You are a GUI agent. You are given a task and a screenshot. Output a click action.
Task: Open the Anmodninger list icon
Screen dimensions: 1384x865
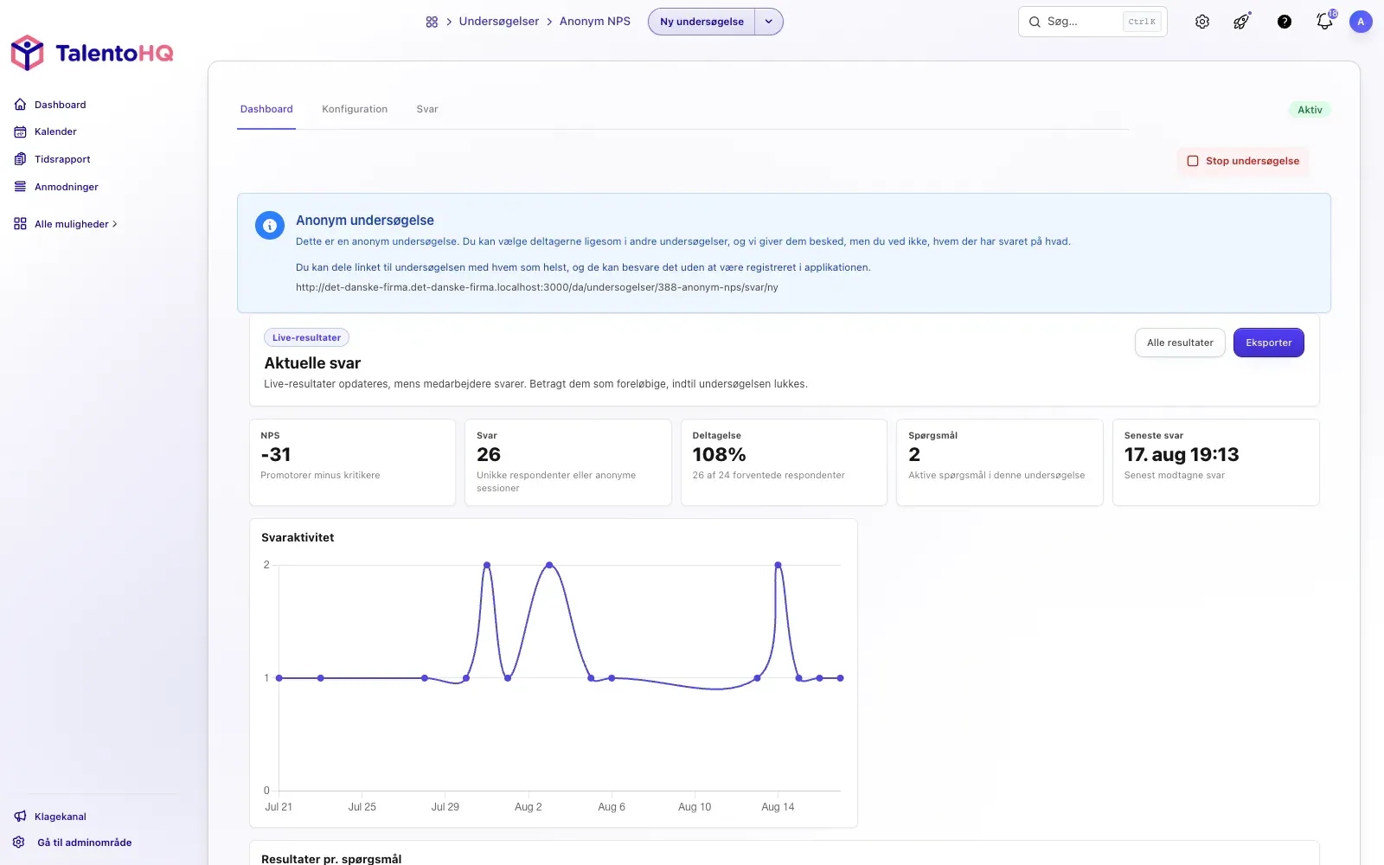click(x=20, y=187)
